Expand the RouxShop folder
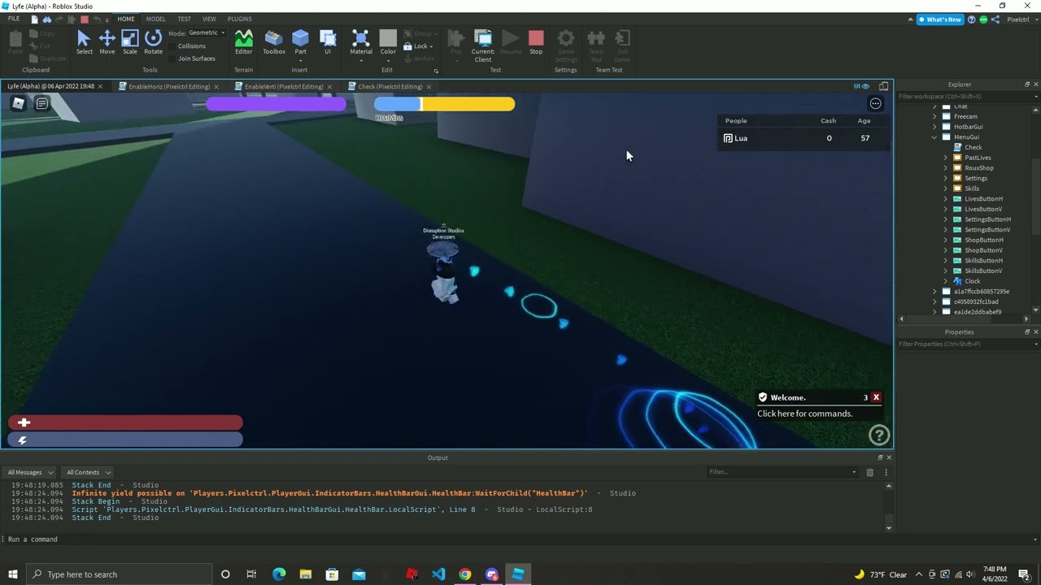The height and width of the screenshot is (585, 1041). [946, 168]
